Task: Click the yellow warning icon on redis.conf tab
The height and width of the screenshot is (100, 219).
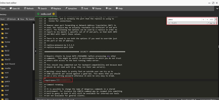Action: [x=54, y=14]
